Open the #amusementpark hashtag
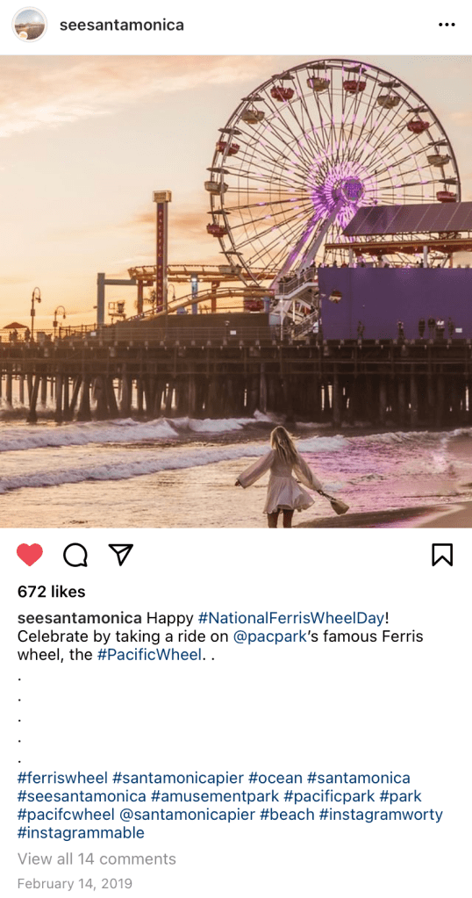The height and width of the screenshot is (898, 472). click(x=215, y=796)
